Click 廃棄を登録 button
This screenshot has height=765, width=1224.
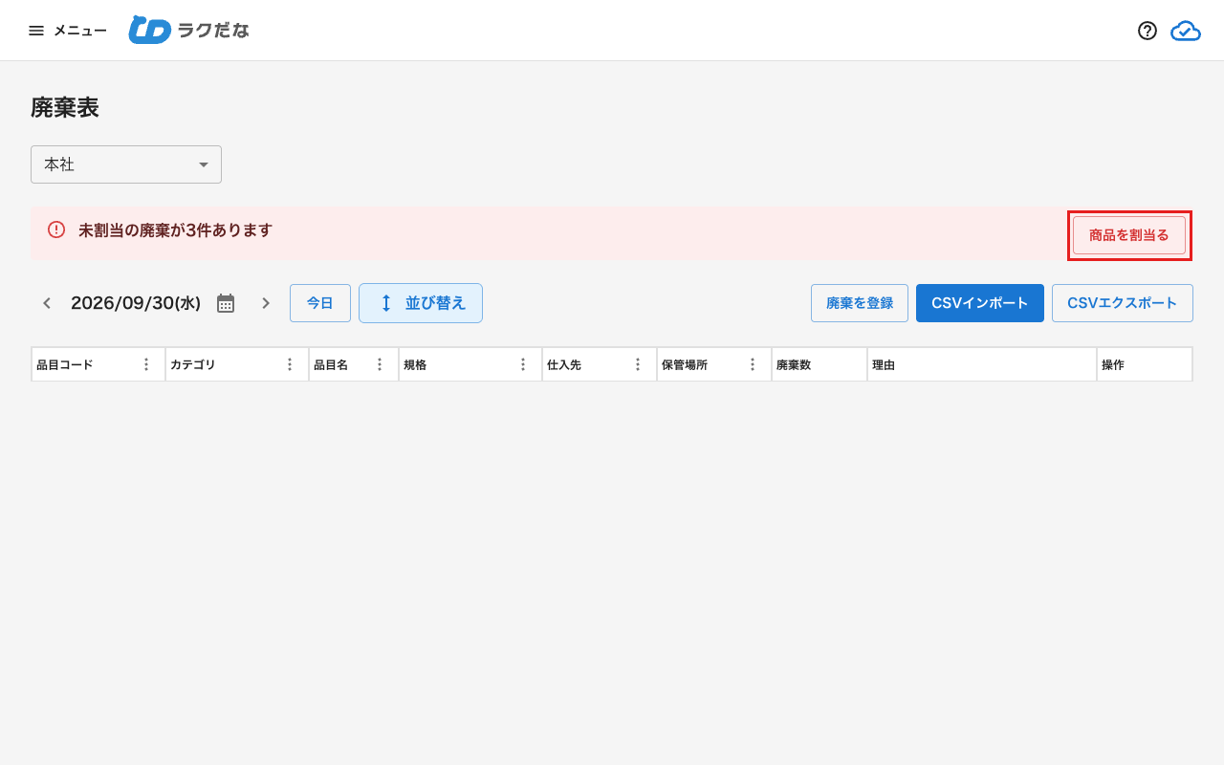click(x=860, y=303)
